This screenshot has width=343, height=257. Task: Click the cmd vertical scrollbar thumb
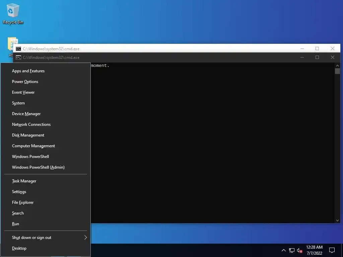(337, 71)
